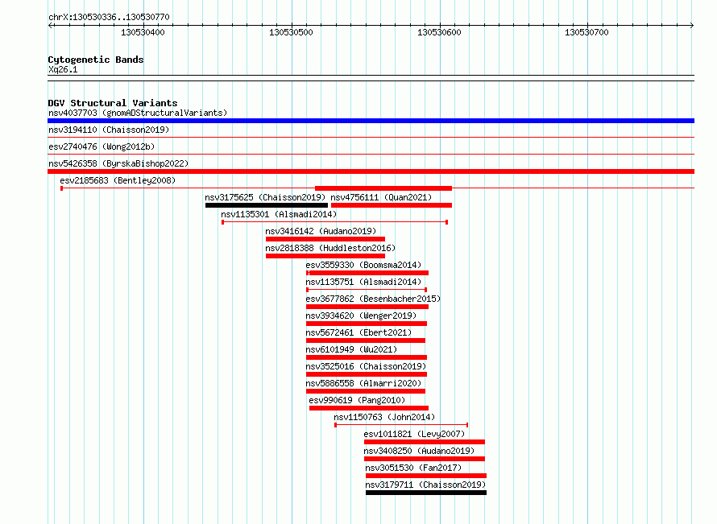Click esv990619 (Pang2010) label
The width and height of the screenshot is (717, 524).
coord(357,400)
